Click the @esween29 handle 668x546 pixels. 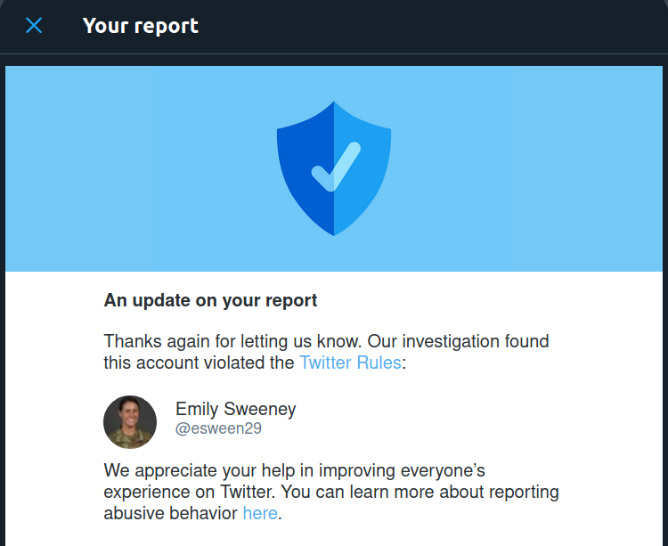pos(218,428)
